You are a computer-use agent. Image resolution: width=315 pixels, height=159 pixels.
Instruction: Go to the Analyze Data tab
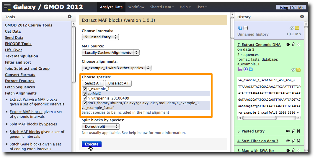[111, 7]
